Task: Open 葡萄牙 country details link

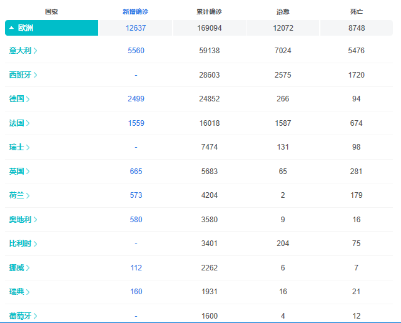Action: [23, 316]
